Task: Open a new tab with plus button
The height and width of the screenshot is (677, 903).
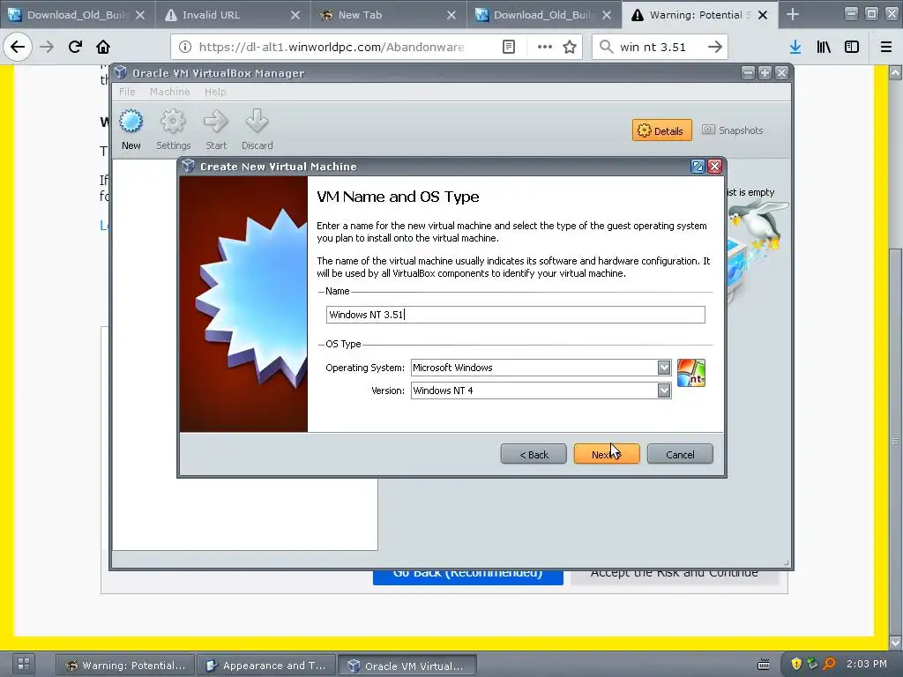Action: point(793,14)
